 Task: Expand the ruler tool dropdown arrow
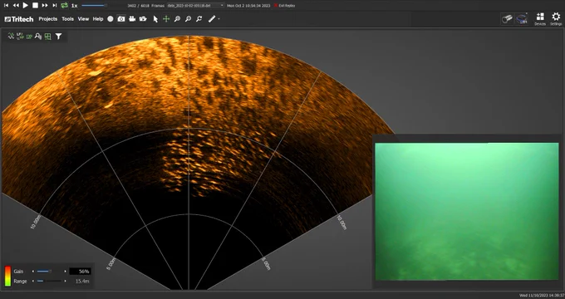tap(219, 19)
